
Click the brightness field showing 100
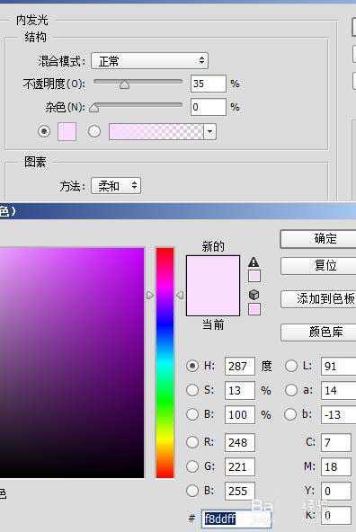click(240, 414)
